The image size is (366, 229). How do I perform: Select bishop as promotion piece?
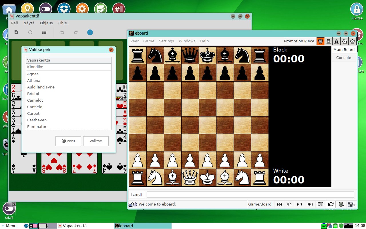click(x=337, y=41)
